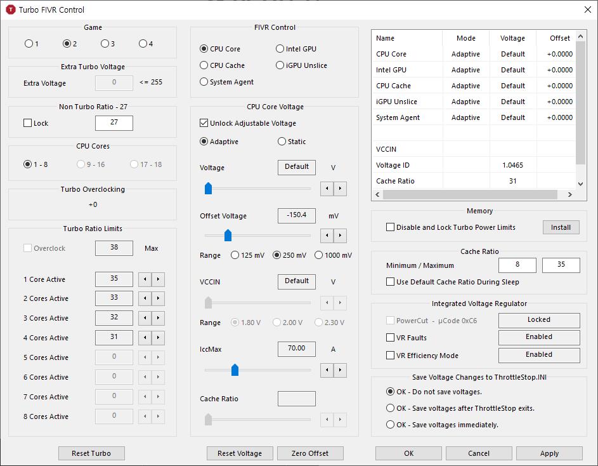Click the Voltage ID row in table
This screenshot has width=598, height=466.
point(474,166)
